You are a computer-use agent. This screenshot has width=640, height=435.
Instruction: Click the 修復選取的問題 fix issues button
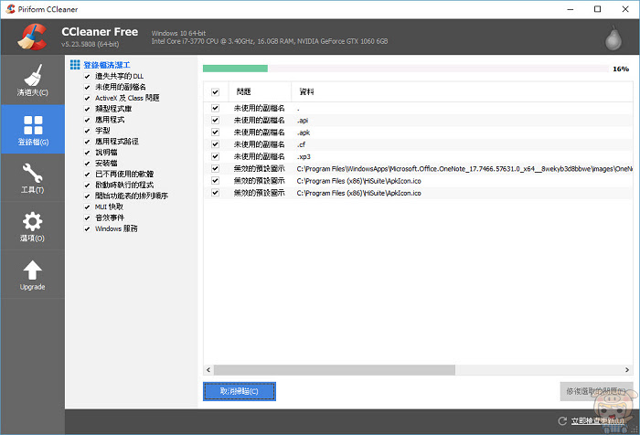(596, 391)
